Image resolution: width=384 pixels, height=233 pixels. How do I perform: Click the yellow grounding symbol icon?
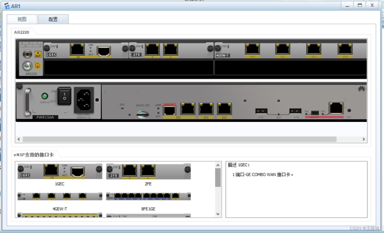click(x=38, y=66)
